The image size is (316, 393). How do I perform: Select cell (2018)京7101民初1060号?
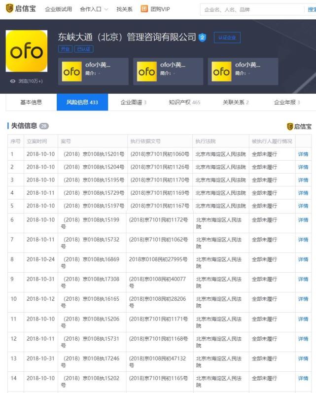pyautogui.click(x=160, y=154)
